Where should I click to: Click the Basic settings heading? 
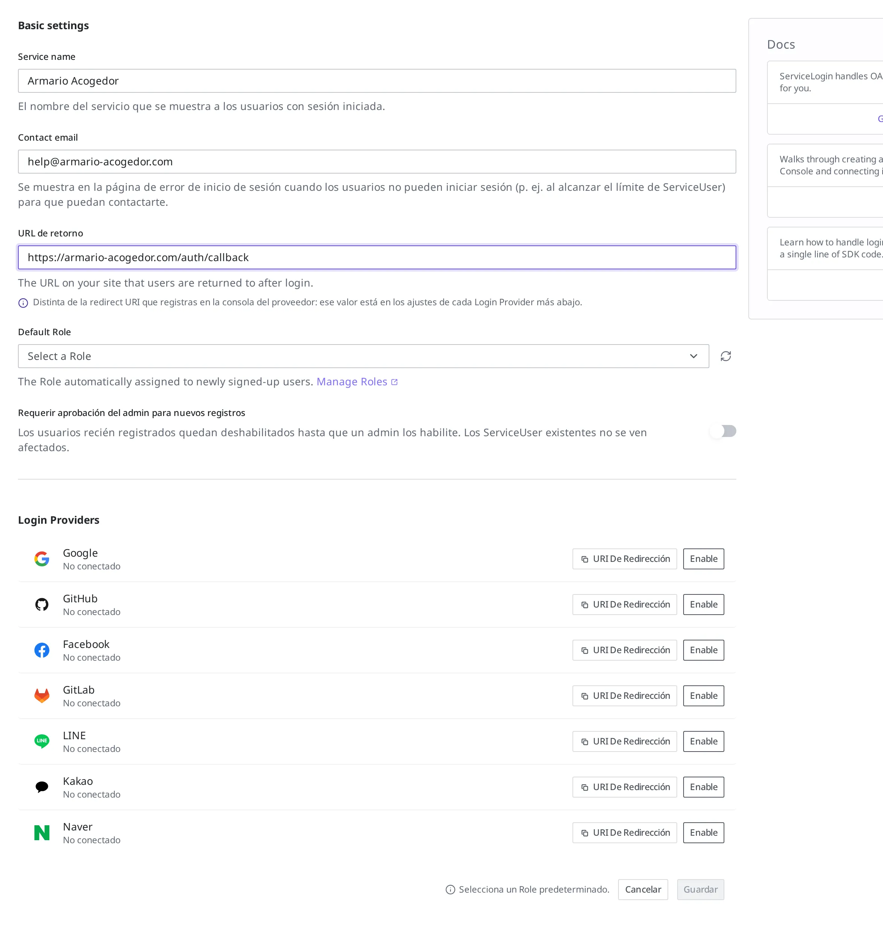coord(54,26)
